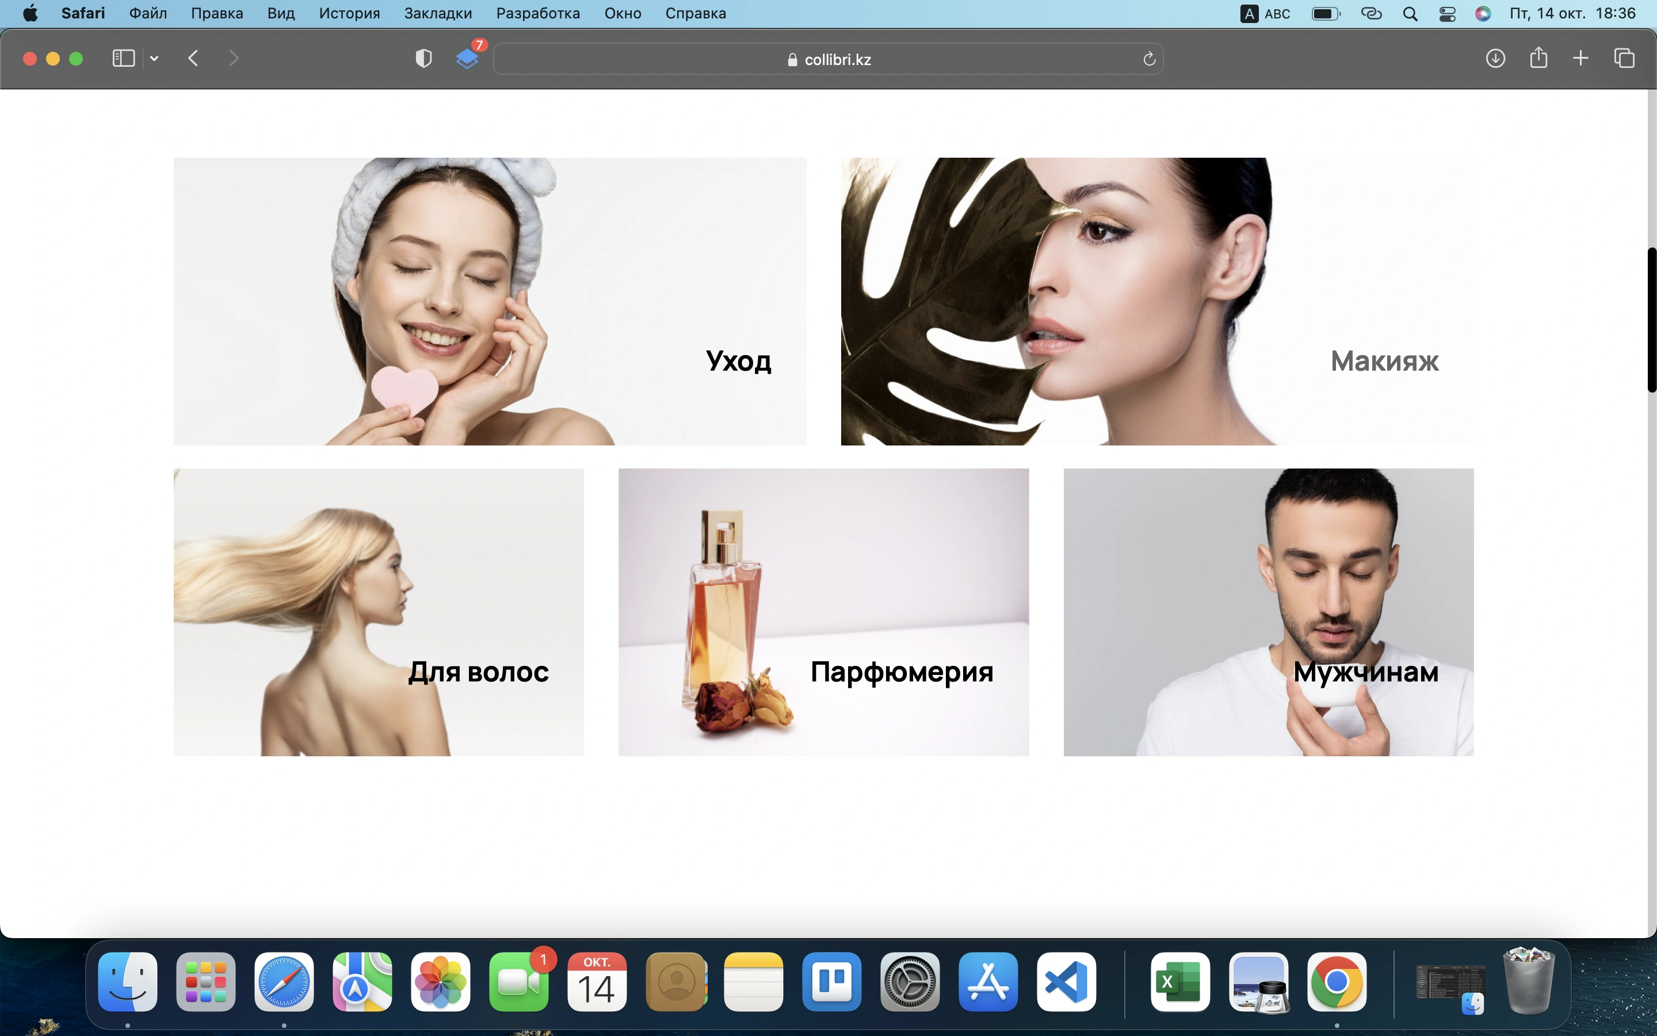This screenshot has height=1036, width=1657.
Task: Launch Excel from the Dock
Action: 1180,981
